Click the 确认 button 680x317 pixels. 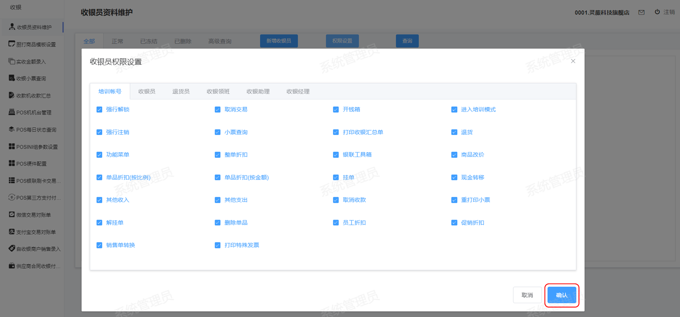[x=561, y=295]
